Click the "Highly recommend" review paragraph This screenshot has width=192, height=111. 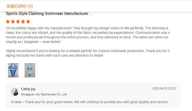[88, 53]
